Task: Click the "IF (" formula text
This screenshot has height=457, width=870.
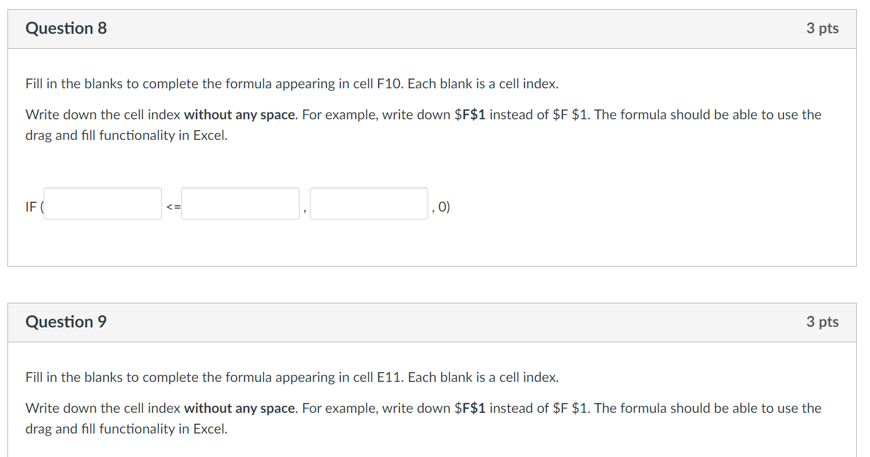Action: pos(33,207)
